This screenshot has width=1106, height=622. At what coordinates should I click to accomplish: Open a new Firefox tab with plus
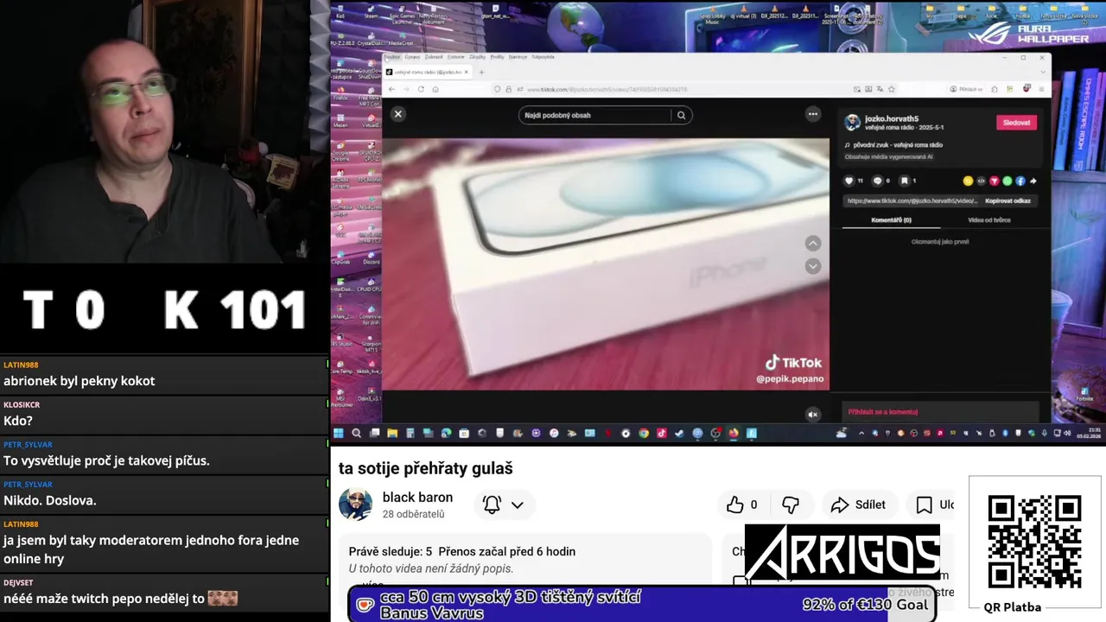(x=481, y=72)
